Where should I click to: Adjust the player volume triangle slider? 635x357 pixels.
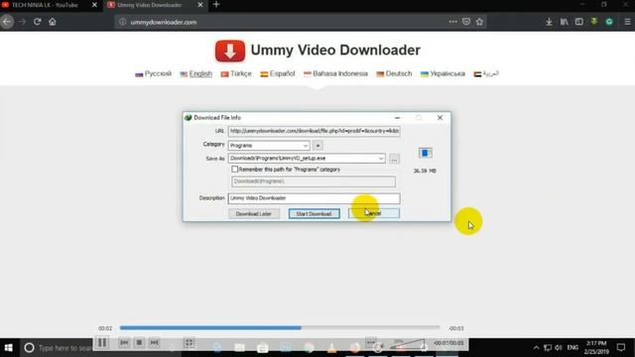(x=408, y=344)
